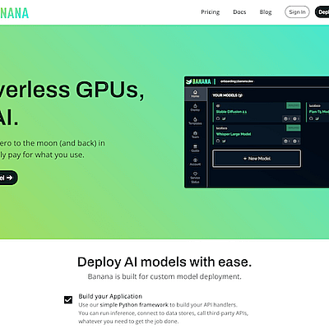
Task: Go to the Blog navigation link
Action: tap(266, 12)
